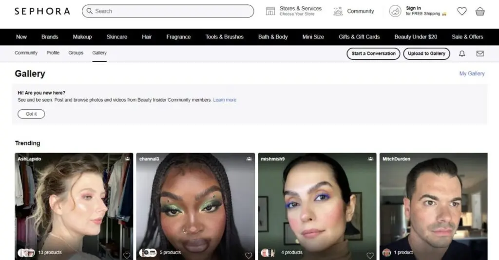Click product thumbnails on channal3's photo
The width and height of the screenshot is (499, 260).
(148, 253)
